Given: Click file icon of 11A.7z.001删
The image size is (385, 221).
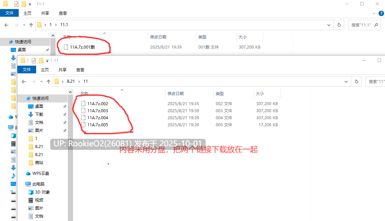Looking at the screenshot, I should coord(66,47).
